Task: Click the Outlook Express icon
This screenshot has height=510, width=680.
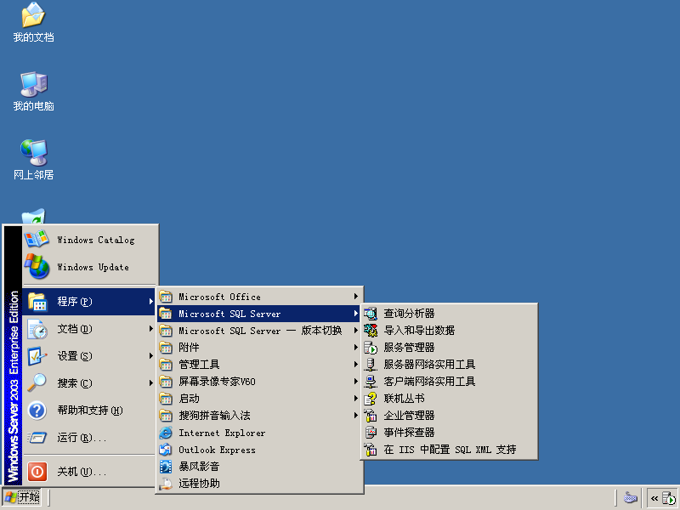Action: (166, 450)
